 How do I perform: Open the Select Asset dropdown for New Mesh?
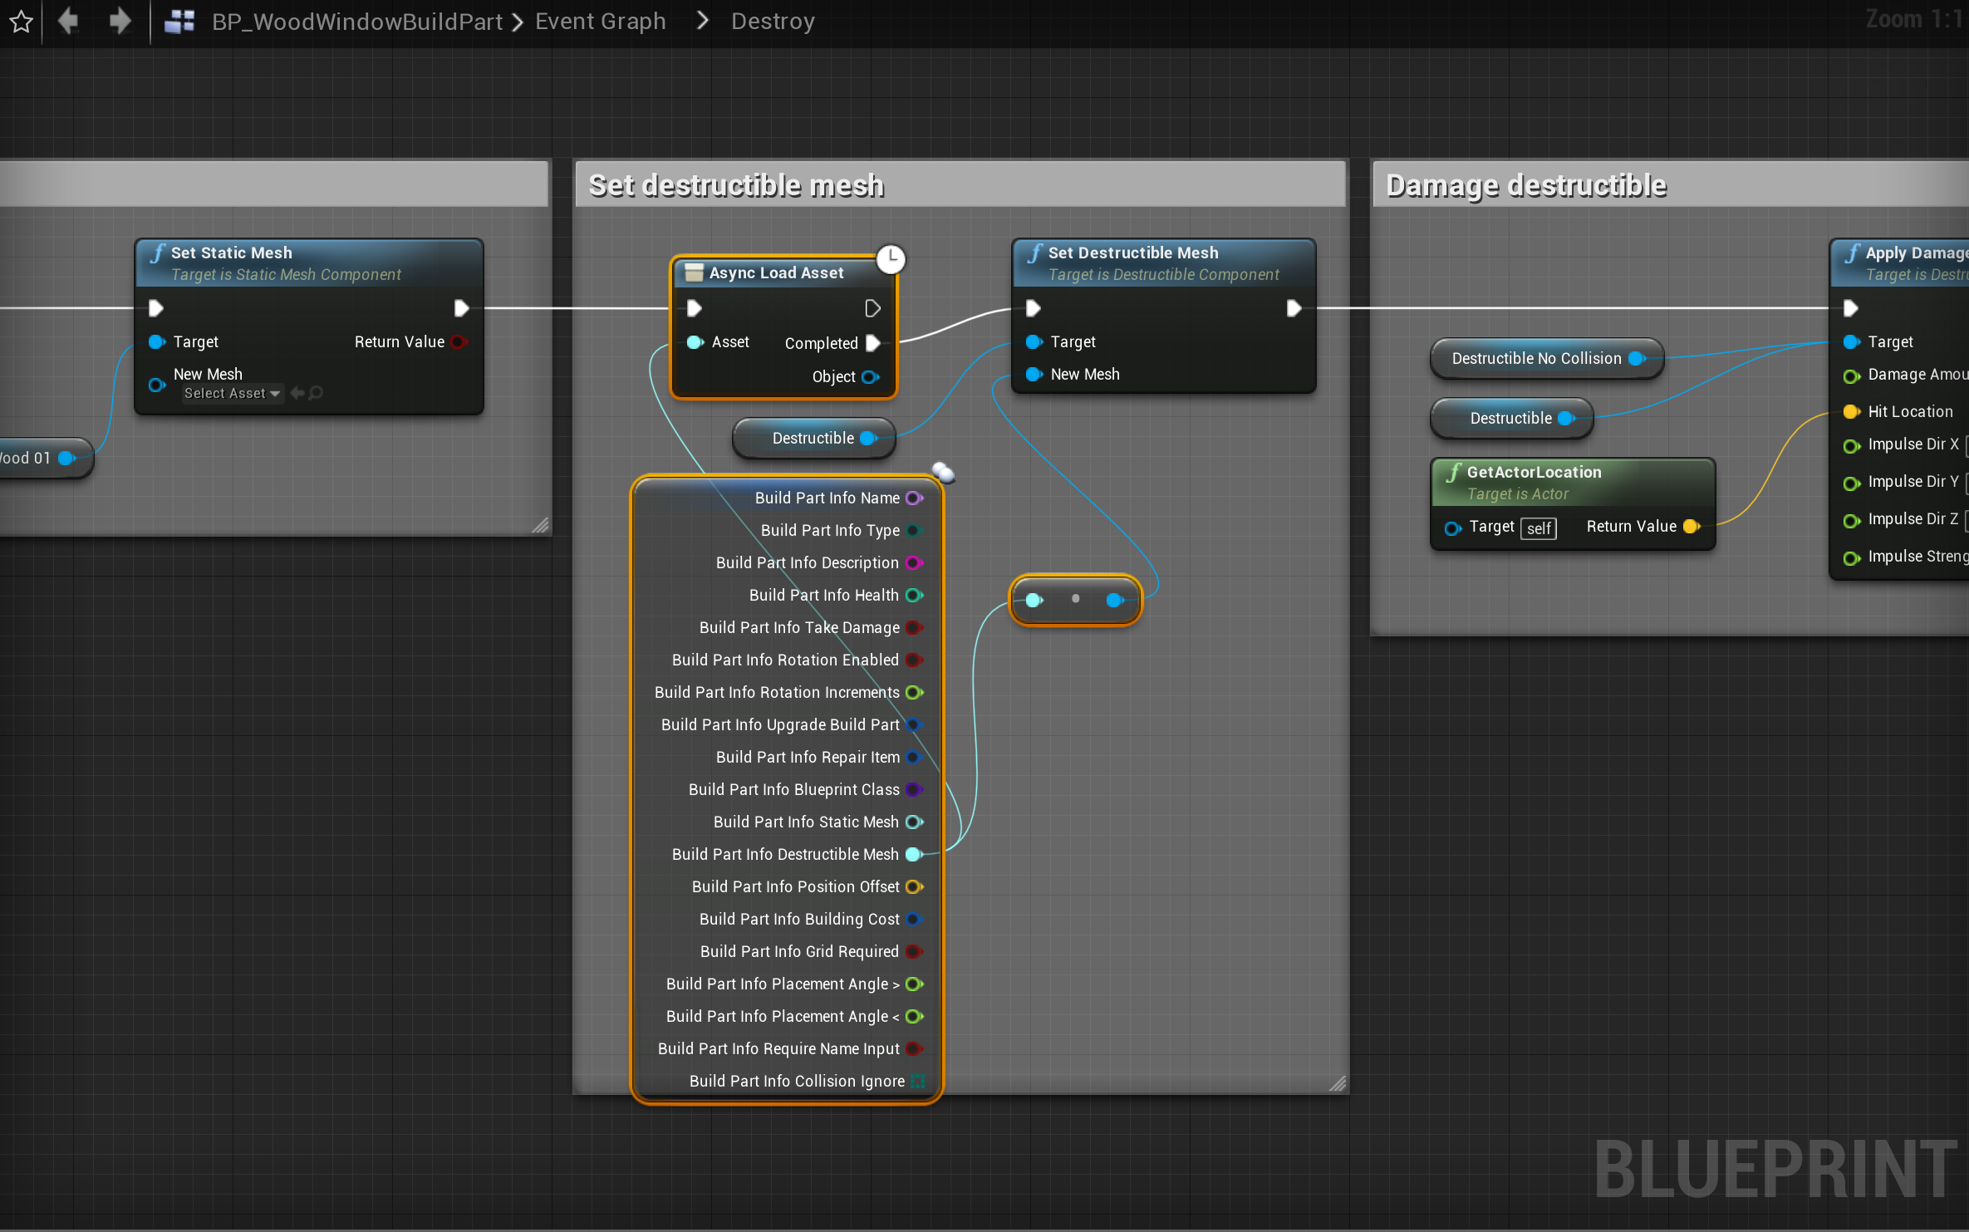pos(232,393)
